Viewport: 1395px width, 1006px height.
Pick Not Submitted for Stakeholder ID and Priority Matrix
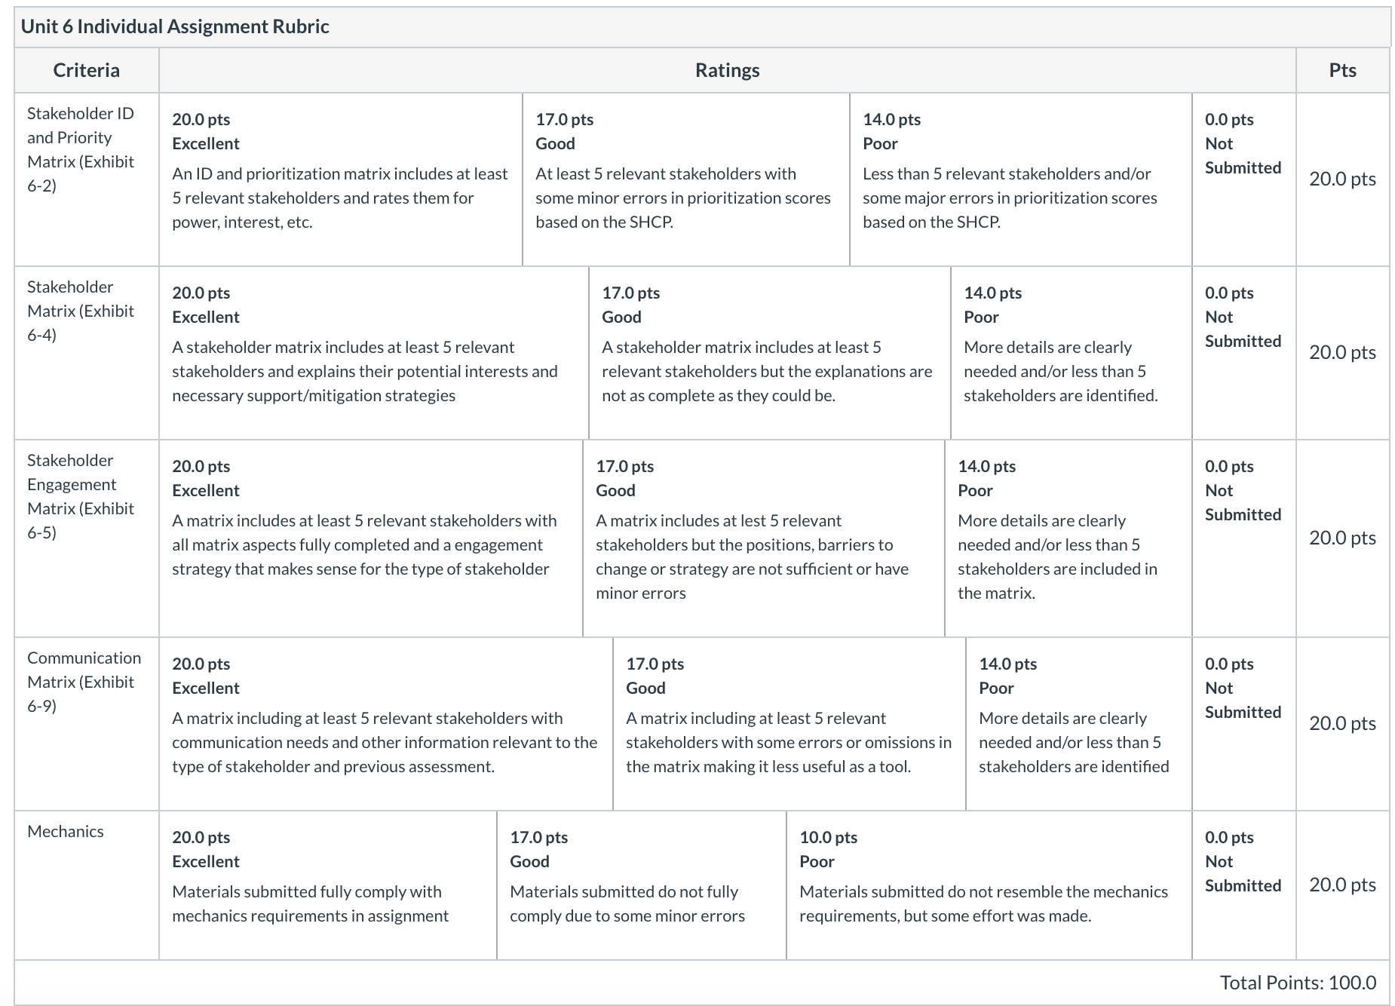[x=1244, y=179]
